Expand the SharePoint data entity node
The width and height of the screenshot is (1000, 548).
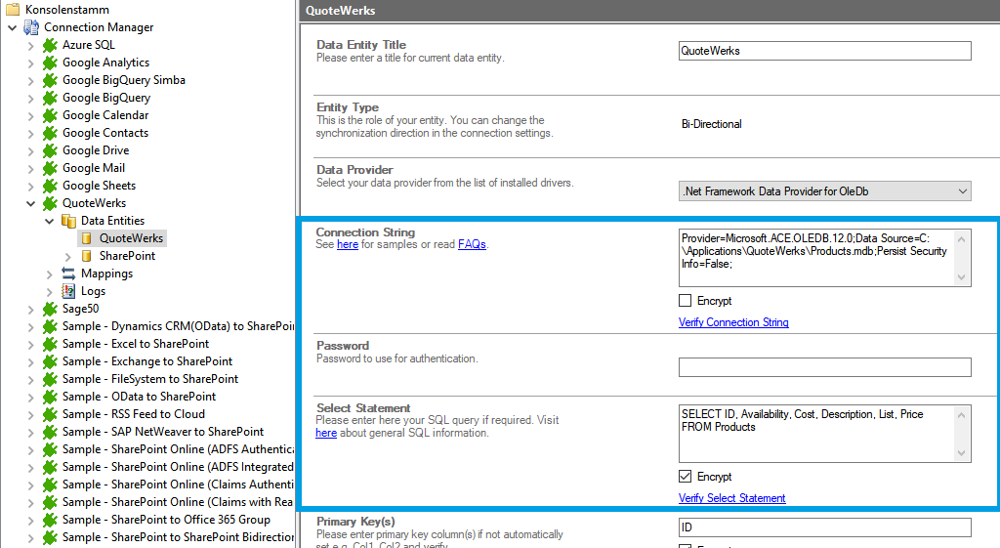tap(67, 256)
